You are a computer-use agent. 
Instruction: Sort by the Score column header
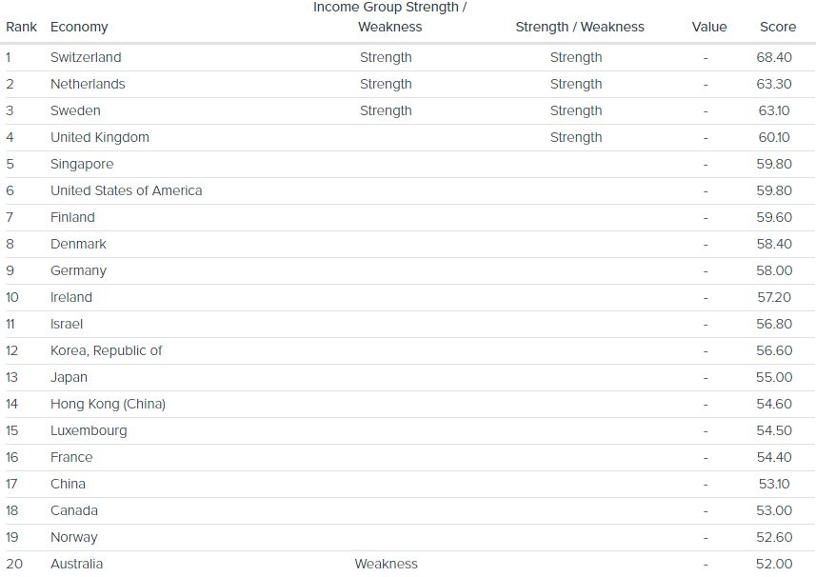(x=777, y=27)
